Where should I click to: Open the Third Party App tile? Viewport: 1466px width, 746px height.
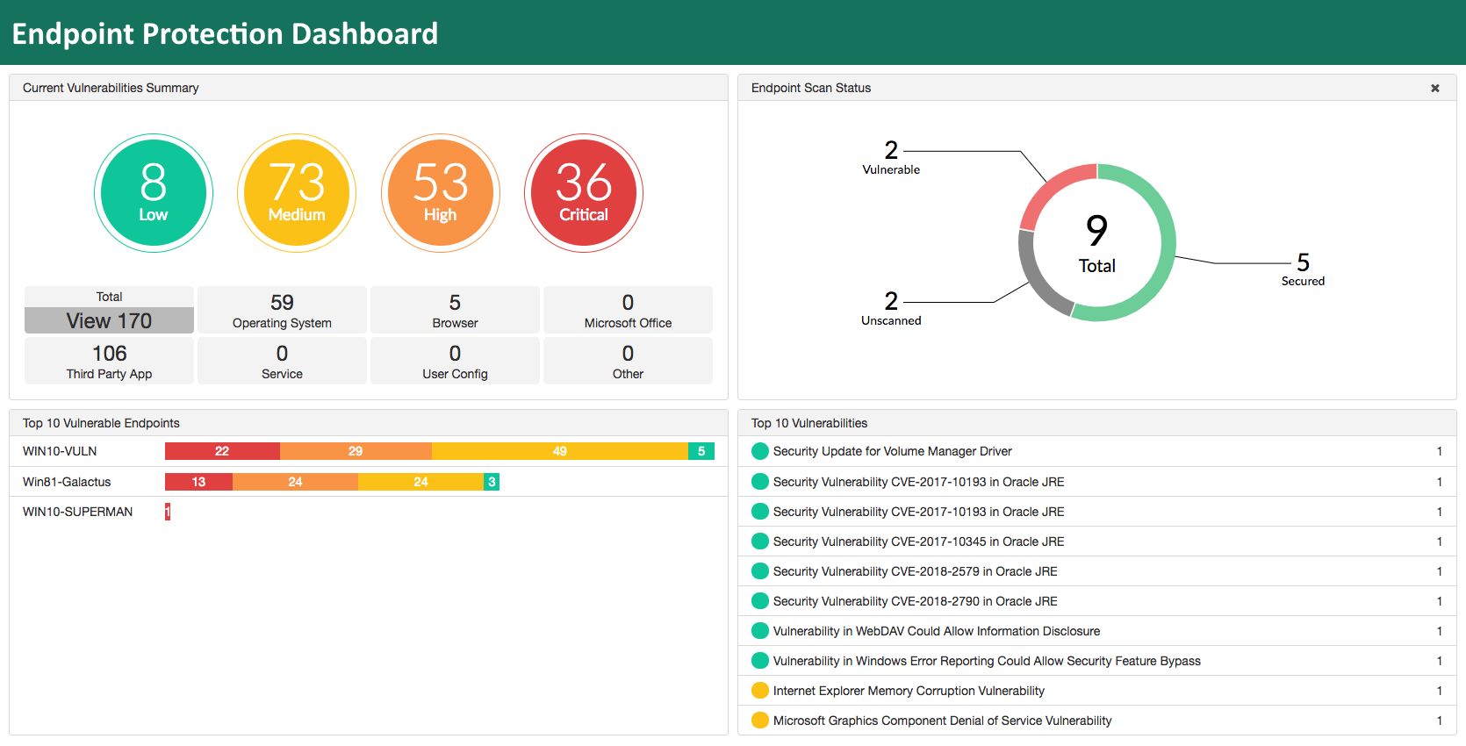pos(109,361)
